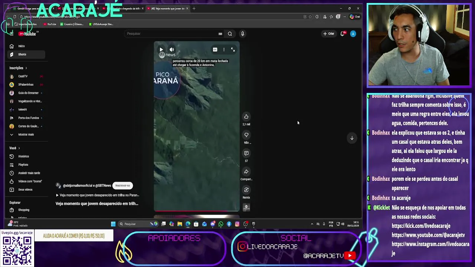Share the Short via Compartilhar icon

(x=246, y=172)
